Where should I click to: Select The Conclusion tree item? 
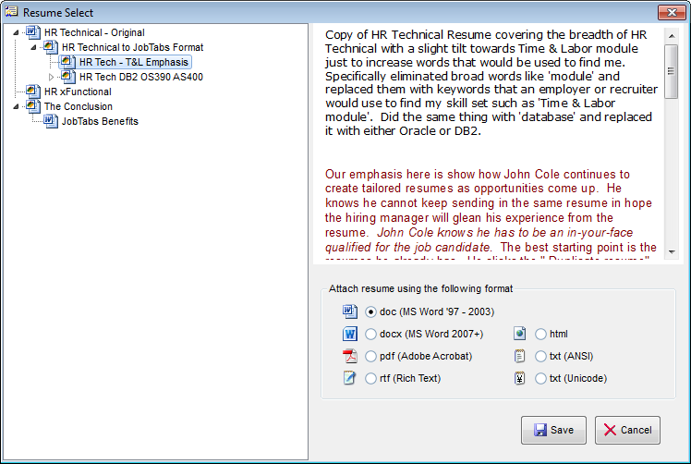pyautogui.click(x=79, y=106)
